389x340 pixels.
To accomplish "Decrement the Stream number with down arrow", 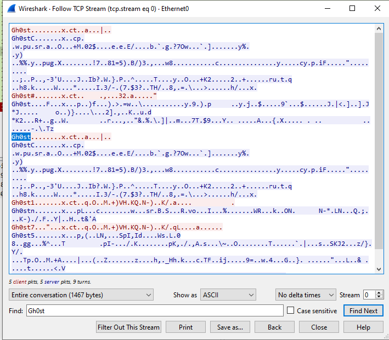I will point(379,297).
